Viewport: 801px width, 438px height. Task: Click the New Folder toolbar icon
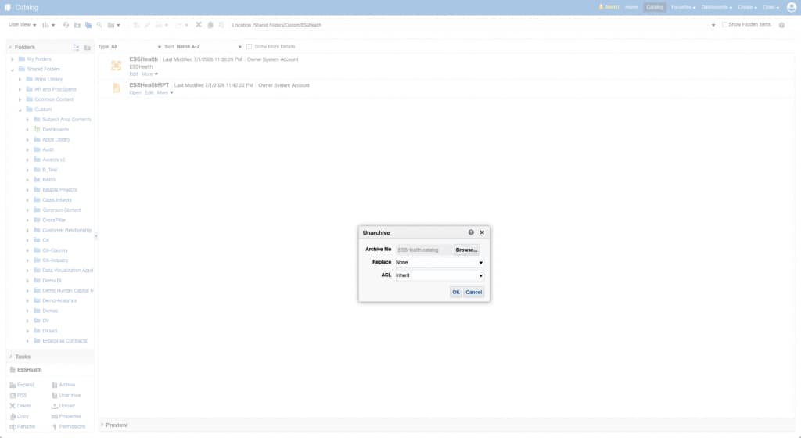coord(77,24)
